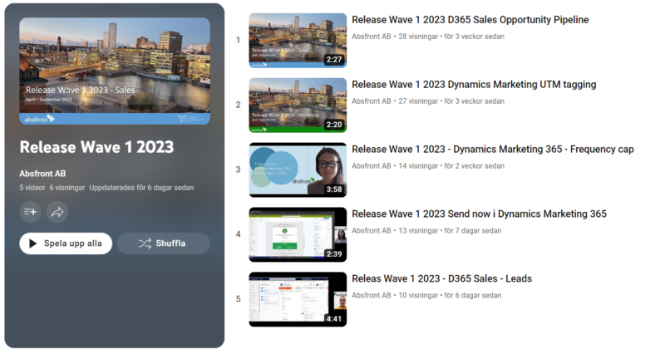This screenshot has height=349, width=665.
Task: Click the Release Wave 1 2023 playlist heading
Action: (x=96, y=147)
